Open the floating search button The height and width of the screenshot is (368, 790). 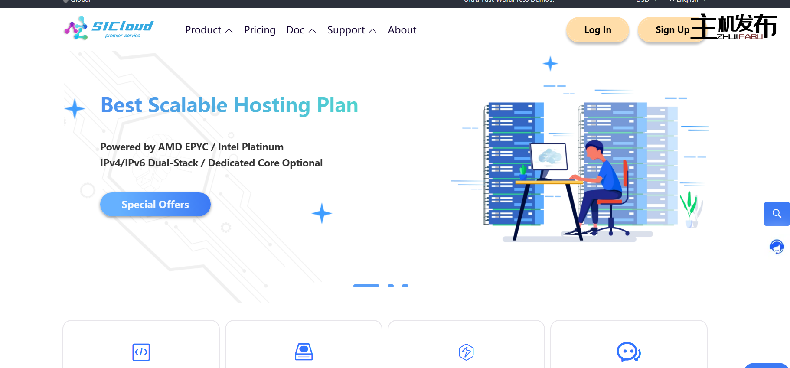[x=777, y=214]
